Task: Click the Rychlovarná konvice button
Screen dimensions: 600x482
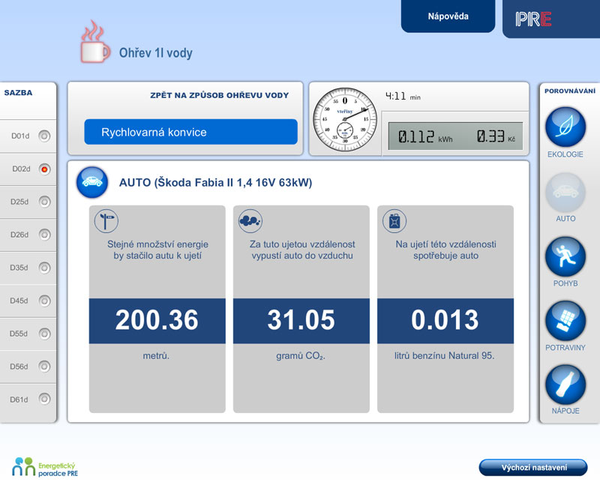Action: tap(191, 132)
